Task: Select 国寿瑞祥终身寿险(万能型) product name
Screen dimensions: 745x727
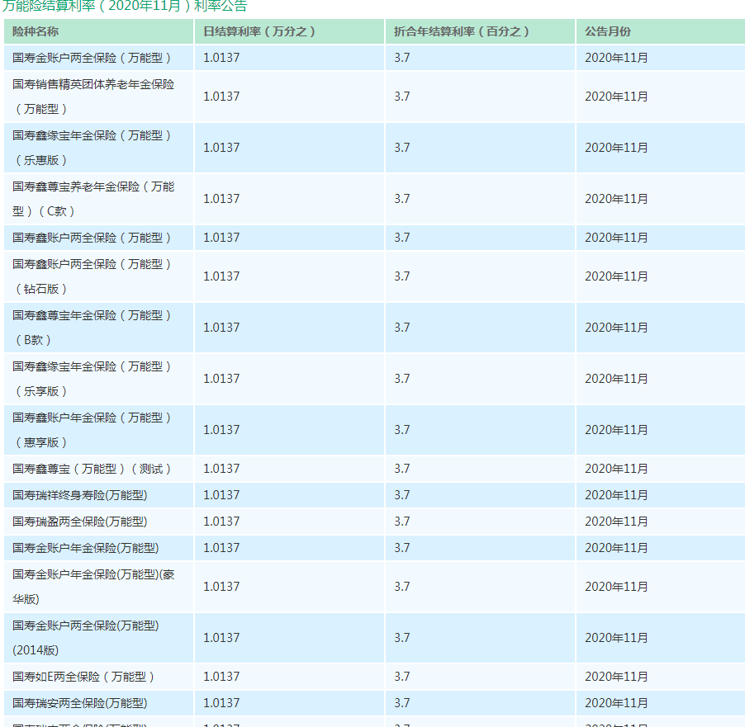Action: 80,495
